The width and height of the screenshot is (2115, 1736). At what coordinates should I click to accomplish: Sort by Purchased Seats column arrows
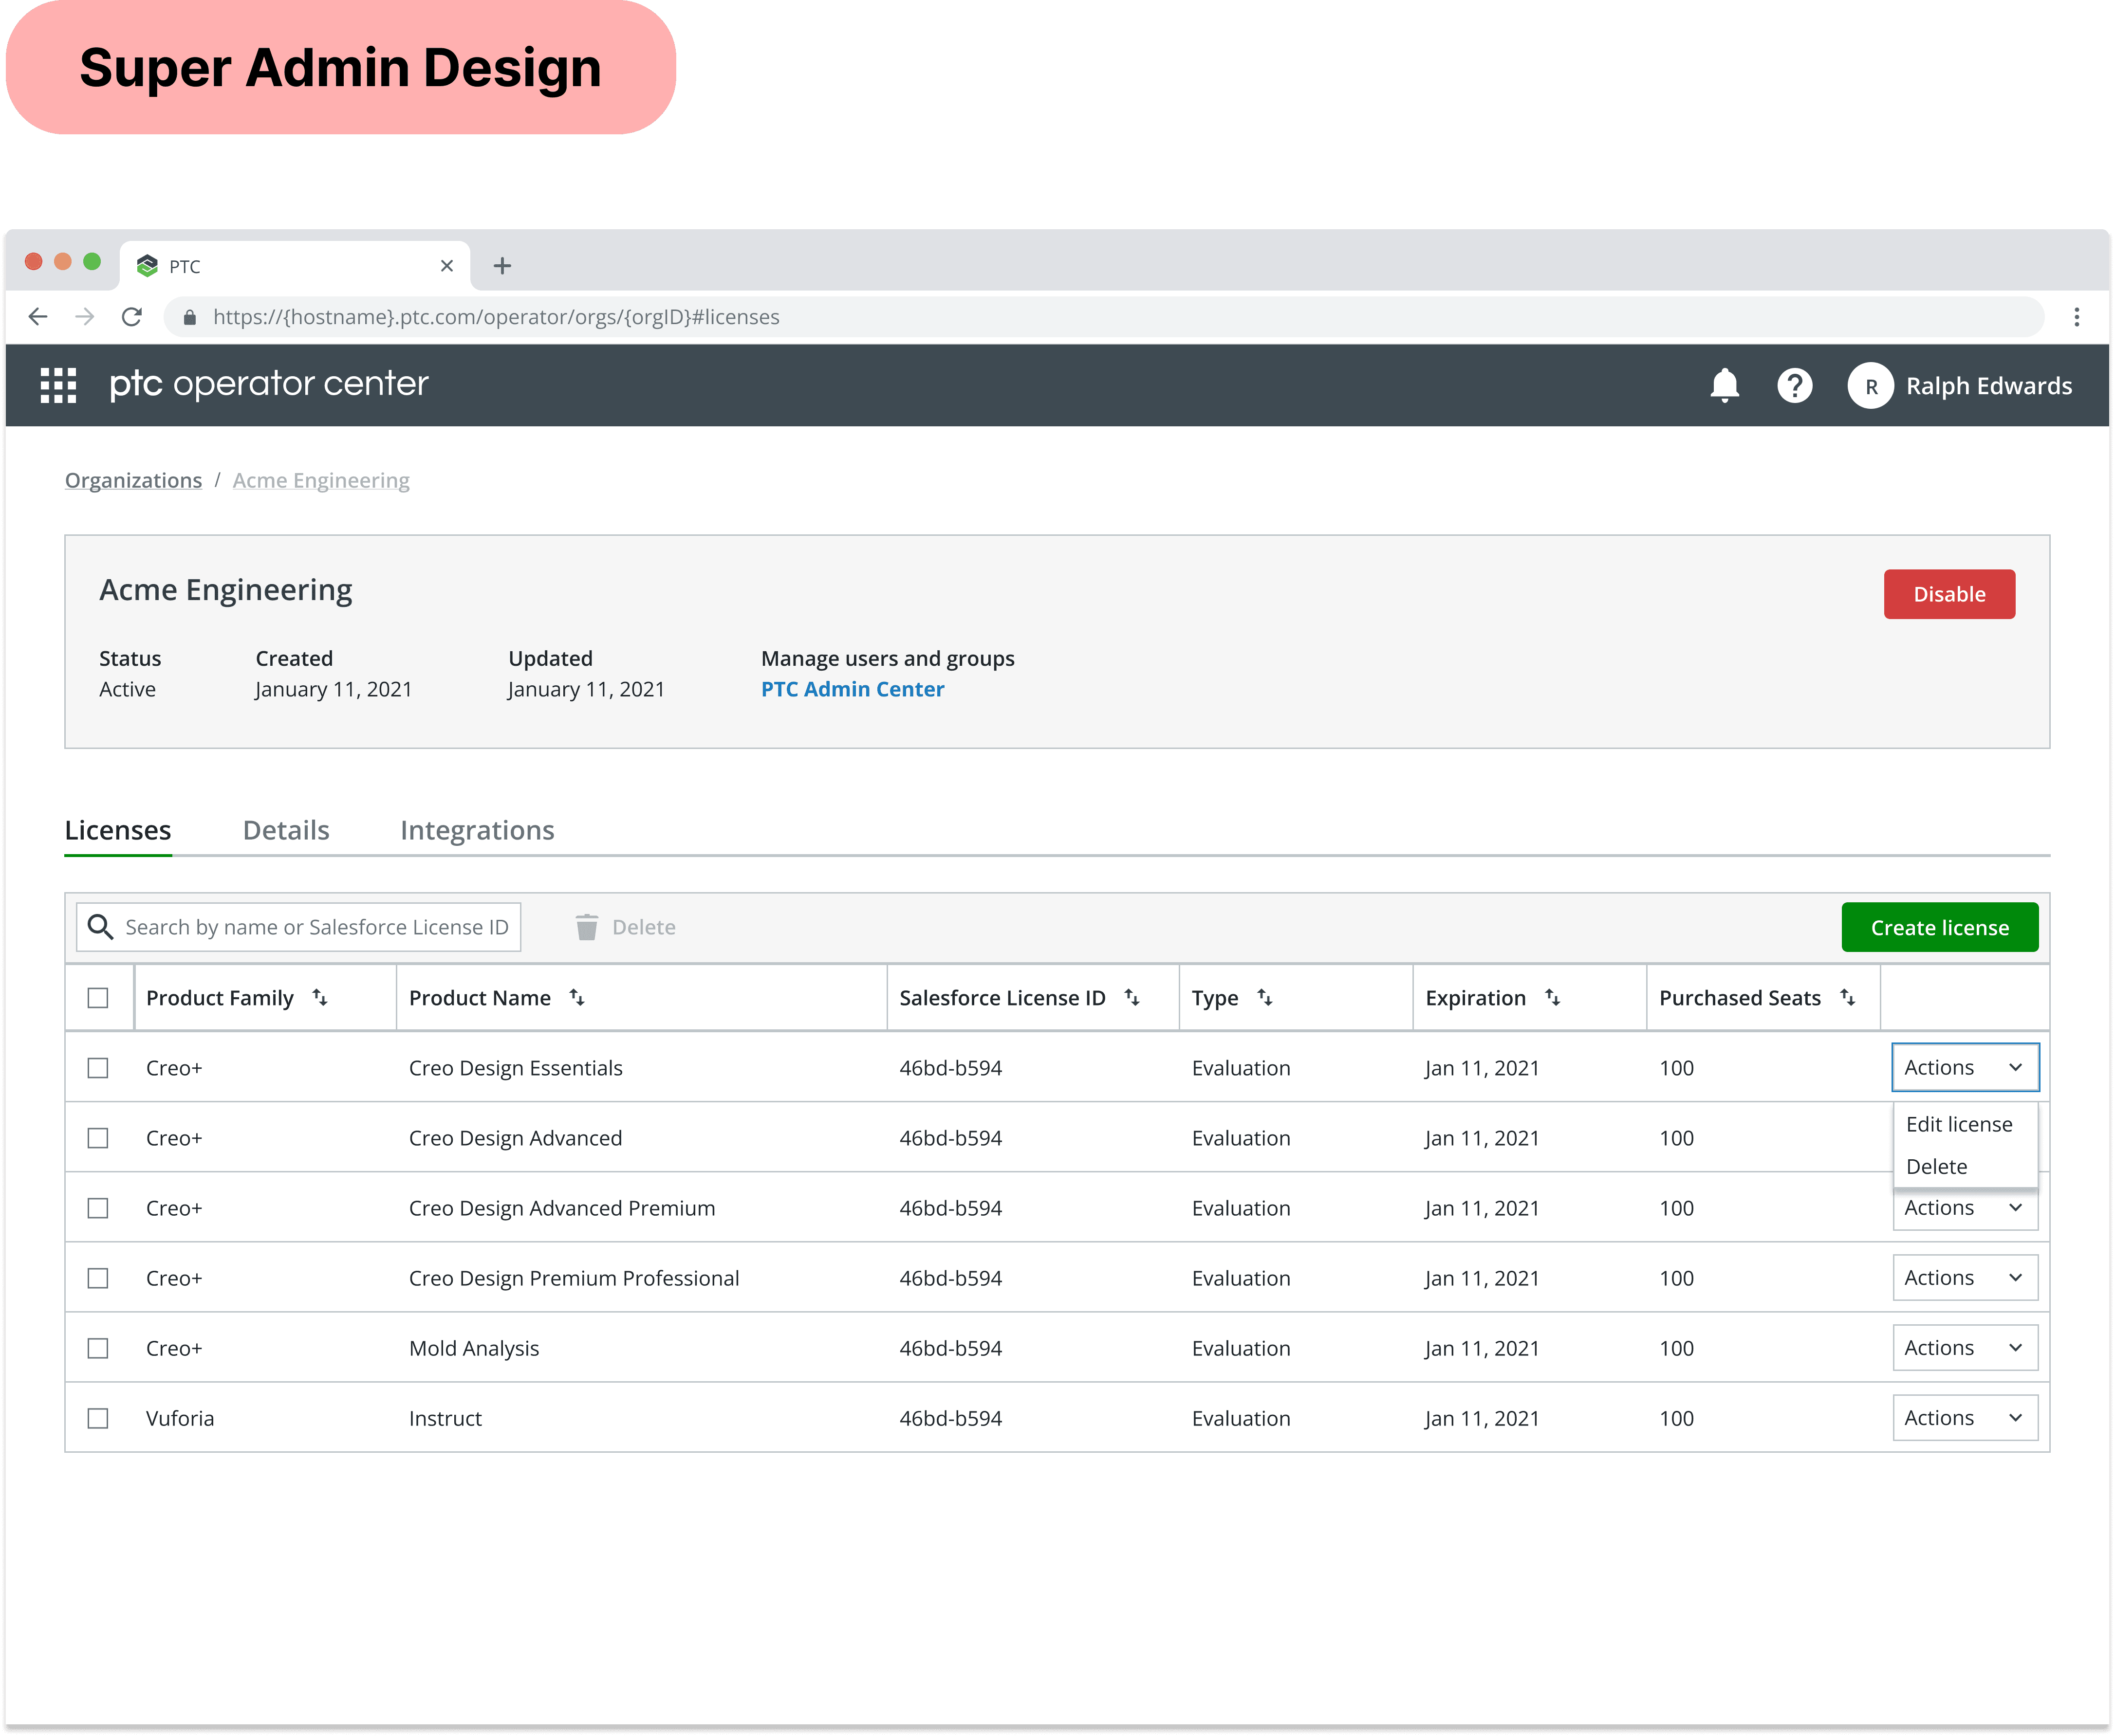(1847, 997)
